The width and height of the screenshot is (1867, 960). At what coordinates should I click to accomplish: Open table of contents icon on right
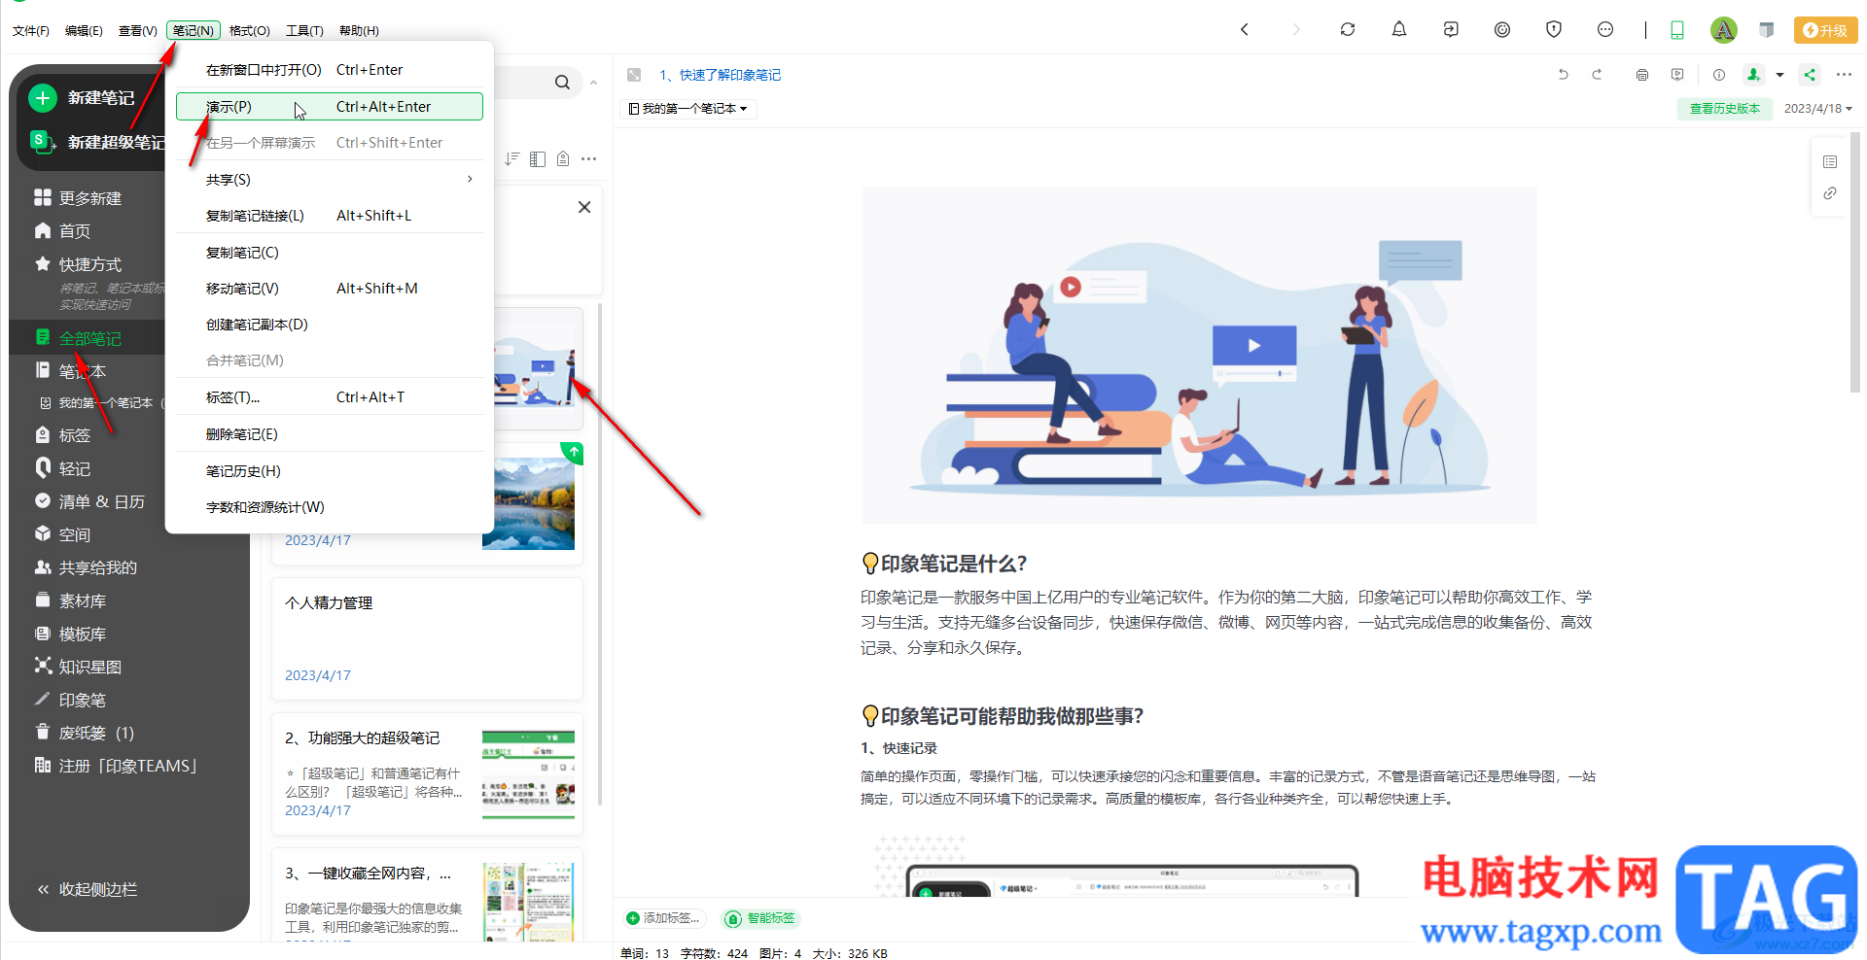1829,161
